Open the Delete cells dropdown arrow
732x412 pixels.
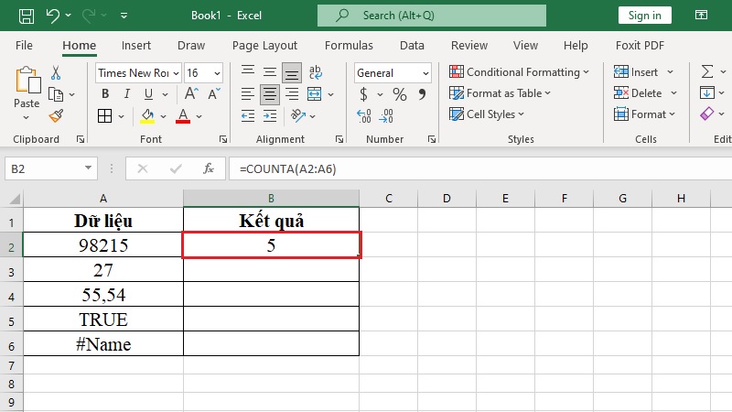(x=673, y=93)
